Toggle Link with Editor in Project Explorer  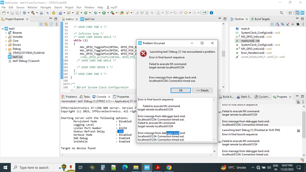coord(46,24)
